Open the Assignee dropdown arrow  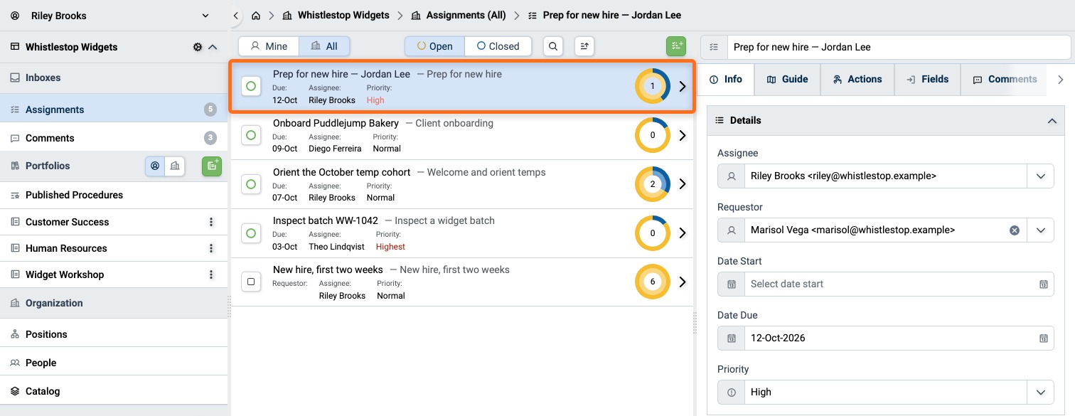[1040, 176]
